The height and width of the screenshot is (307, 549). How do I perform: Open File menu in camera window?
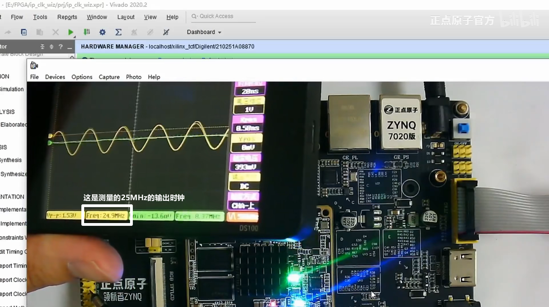pos(34,77)
